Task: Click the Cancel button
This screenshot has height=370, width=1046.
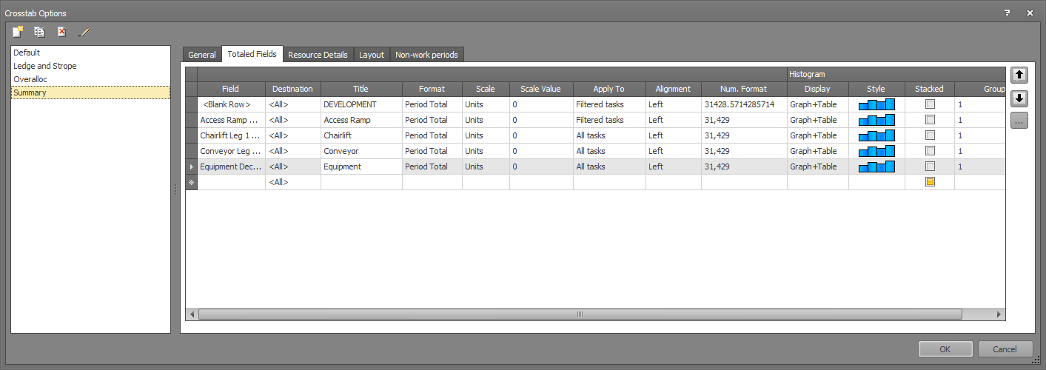Action: pos(1005,349)
